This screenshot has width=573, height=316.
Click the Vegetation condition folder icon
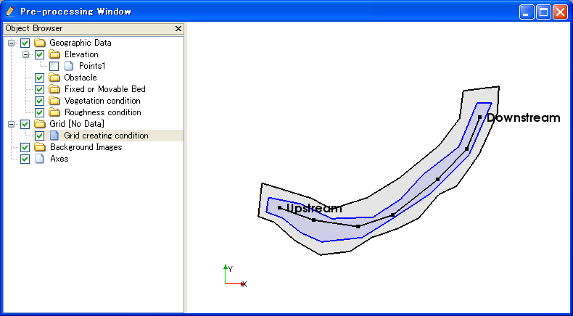click(54, 101)
